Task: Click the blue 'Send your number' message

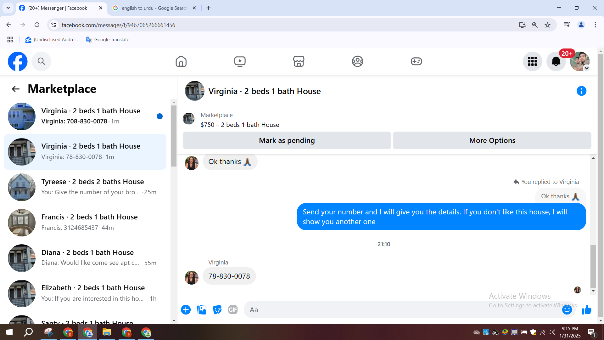Action: click(441, 217)
